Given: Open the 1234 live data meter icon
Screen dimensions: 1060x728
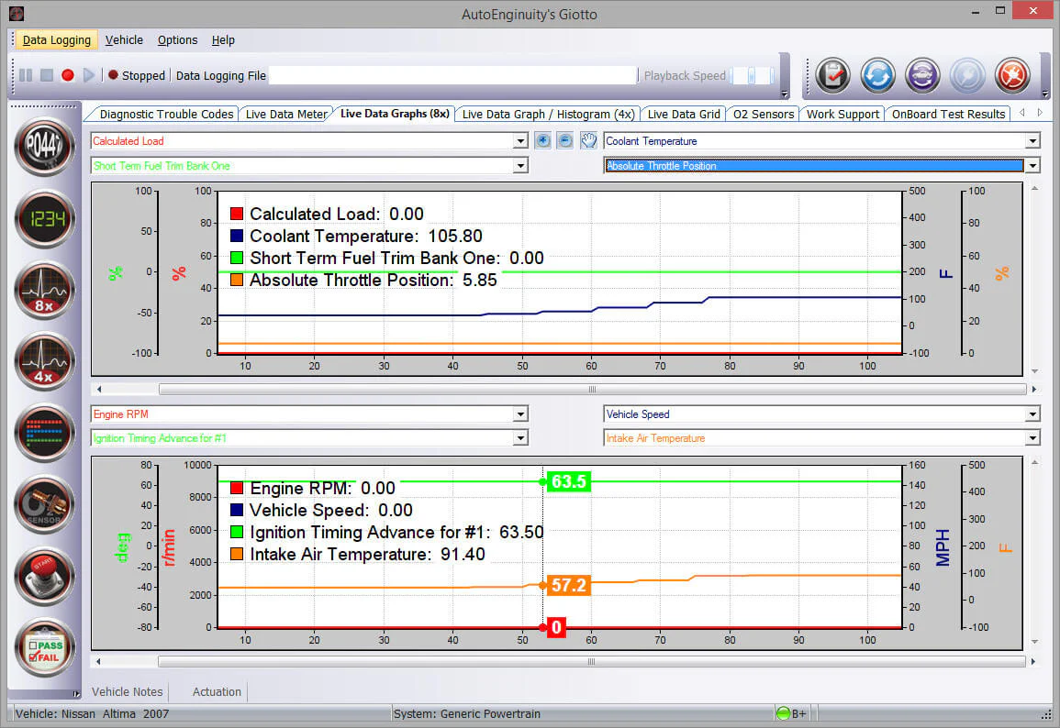Looking at the screenshot, I should click(x=45, y=219).
